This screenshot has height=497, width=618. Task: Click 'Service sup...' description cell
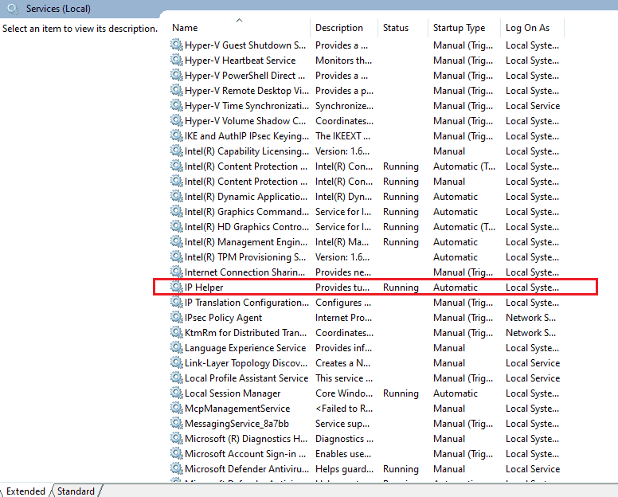(342, 424)
